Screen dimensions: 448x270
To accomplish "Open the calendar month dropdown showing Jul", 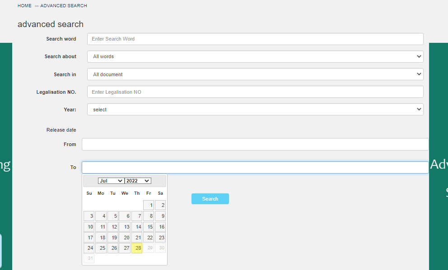I will click(x=111, y=181).
